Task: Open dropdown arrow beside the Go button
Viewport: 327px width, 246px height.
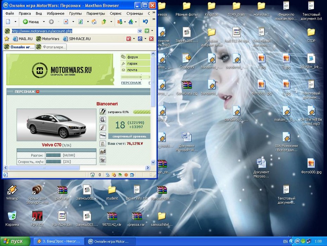Action: (x=152, y=31)
